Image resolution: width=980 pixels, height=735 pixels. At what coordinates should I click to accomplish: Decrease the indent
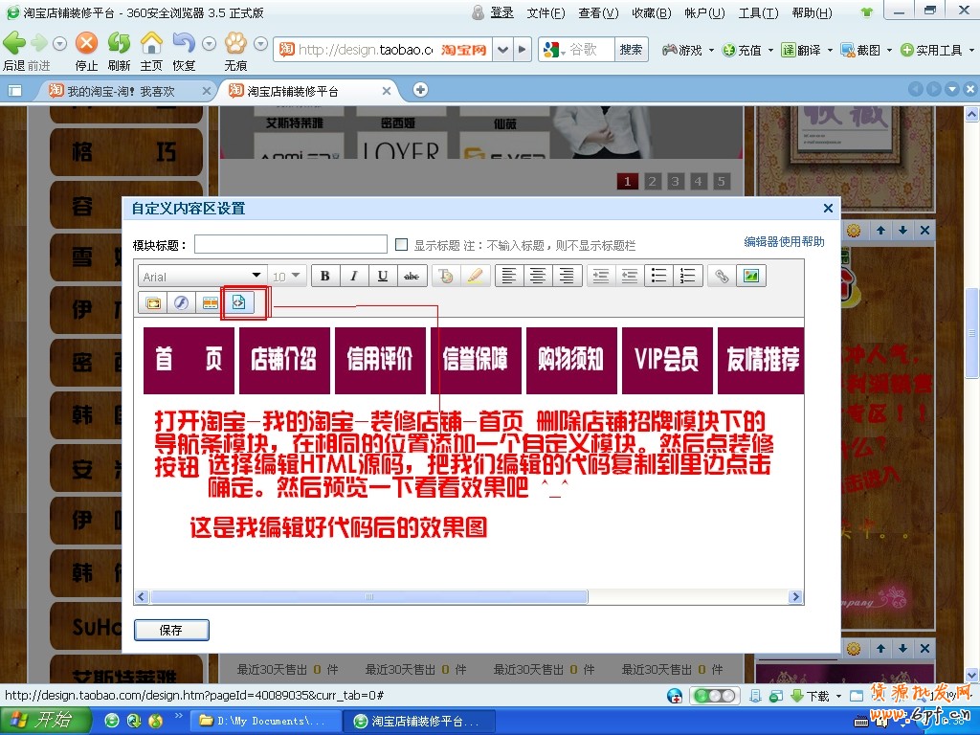point(630,276)
